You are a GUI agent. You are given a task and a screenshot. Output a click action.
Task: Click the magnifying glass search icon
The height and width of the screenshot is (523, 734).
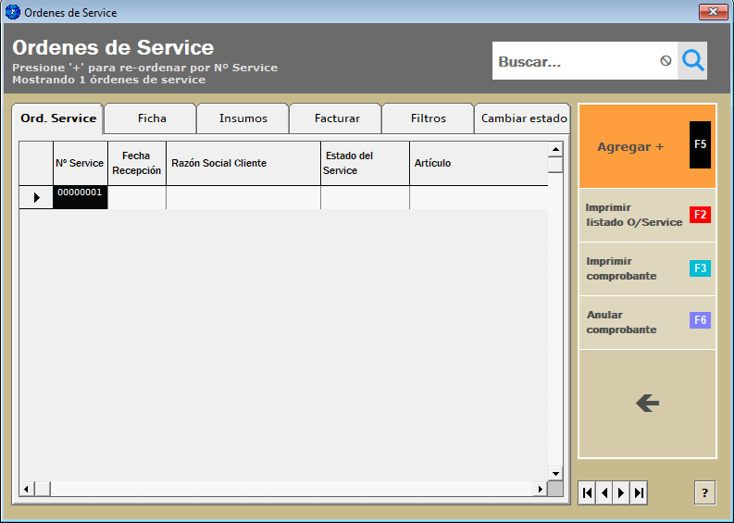693,61
